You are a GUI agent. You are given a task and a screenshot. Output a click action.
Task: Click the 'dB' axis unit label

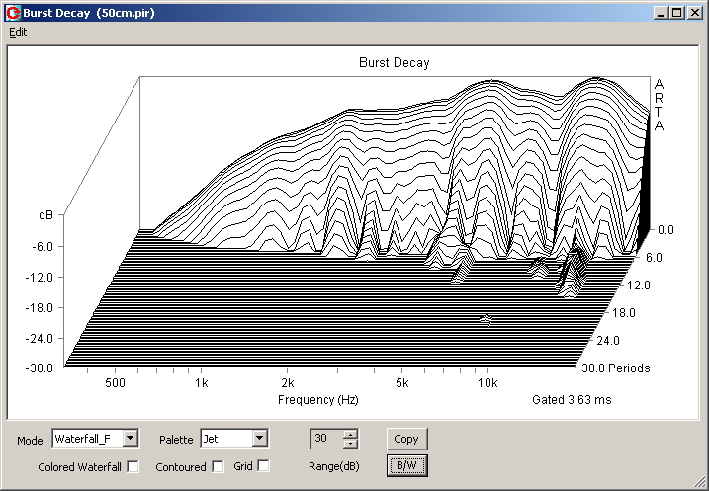45,215
